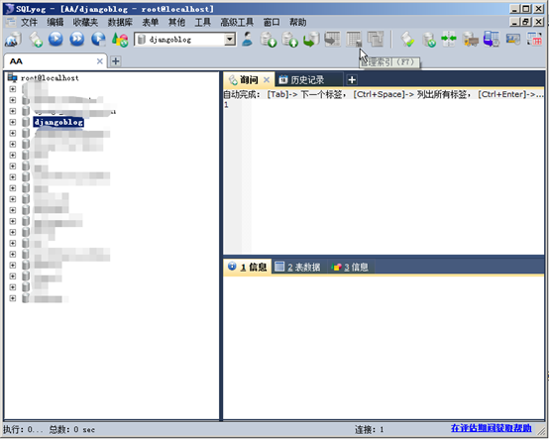Click the greyed table icon with arrow

[x=332, y=39]
